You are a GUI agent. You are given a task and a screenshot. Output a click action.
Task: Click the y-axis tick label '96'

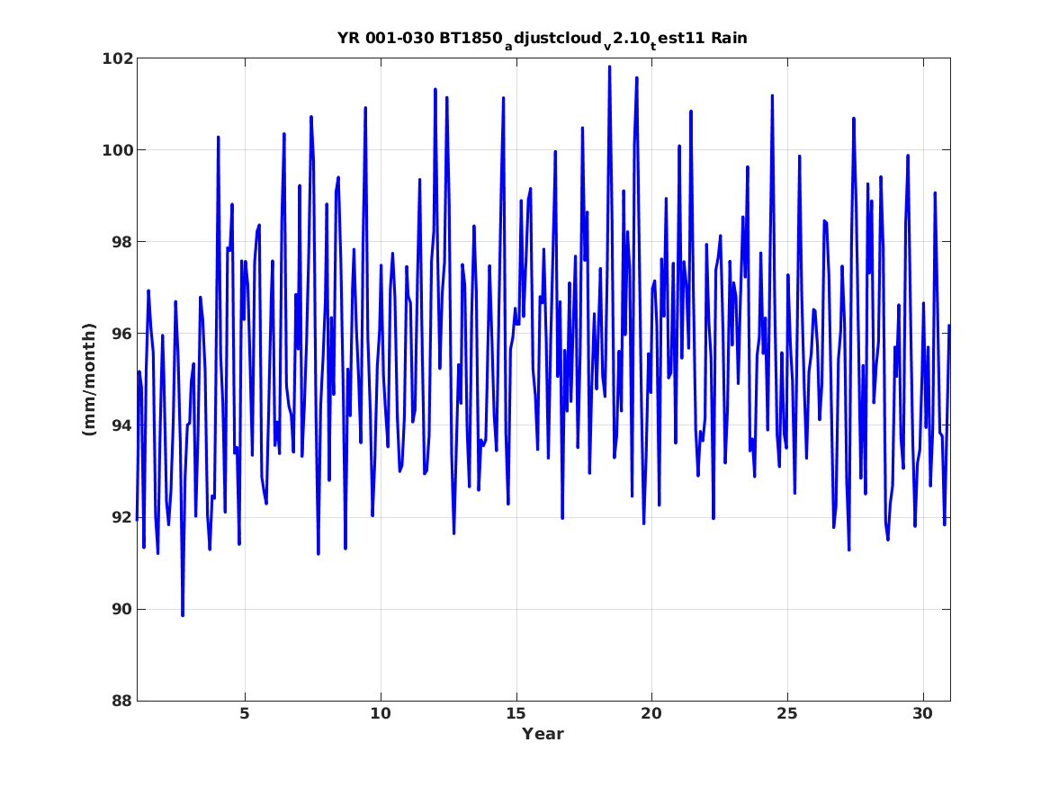[x=121, y=334]
